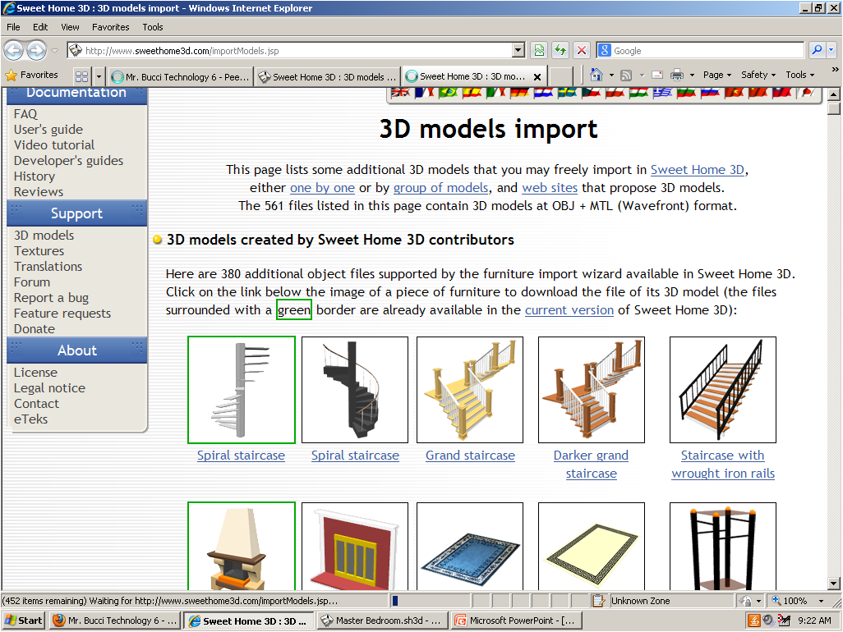Open the tab list dropdown arrow
Viewport: 843px width, 632px height.
99,76
